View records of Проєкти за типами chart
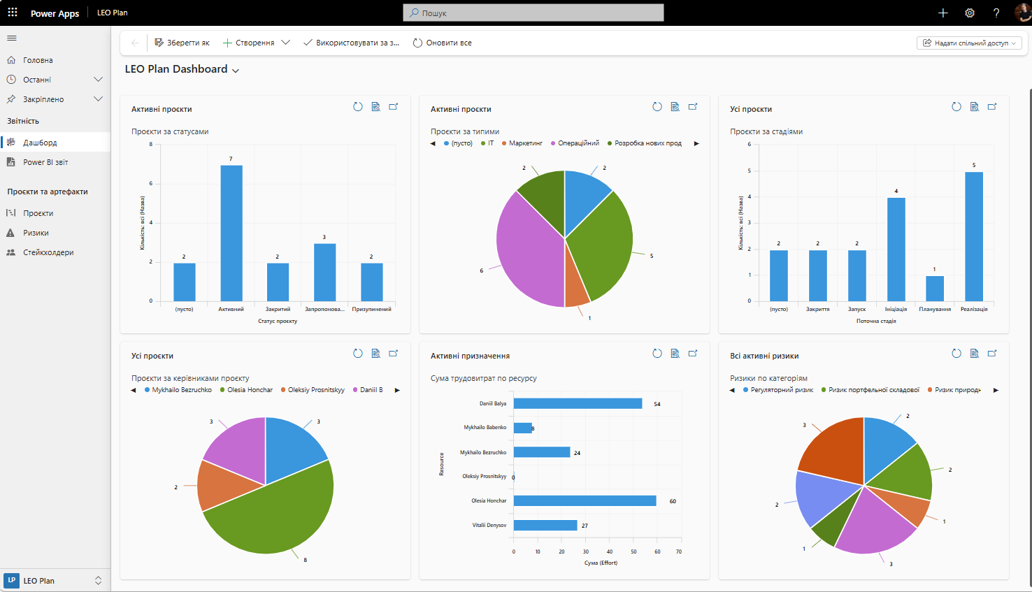Image resolution: width=1032 pixels, height=592 pixels. point(675,107)
